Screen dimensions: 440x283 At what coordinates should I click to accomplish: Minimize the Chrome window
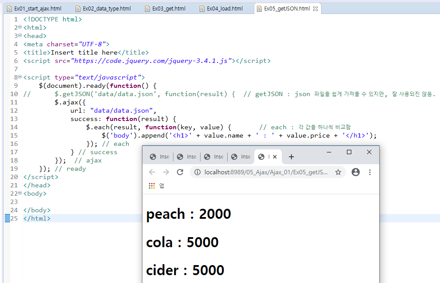pyautogui.click(x=329, y=152)
